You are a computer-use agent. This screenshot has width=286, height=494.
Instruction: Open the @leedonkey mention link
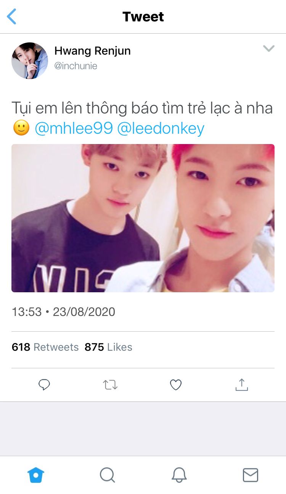(x=161, y=129)
